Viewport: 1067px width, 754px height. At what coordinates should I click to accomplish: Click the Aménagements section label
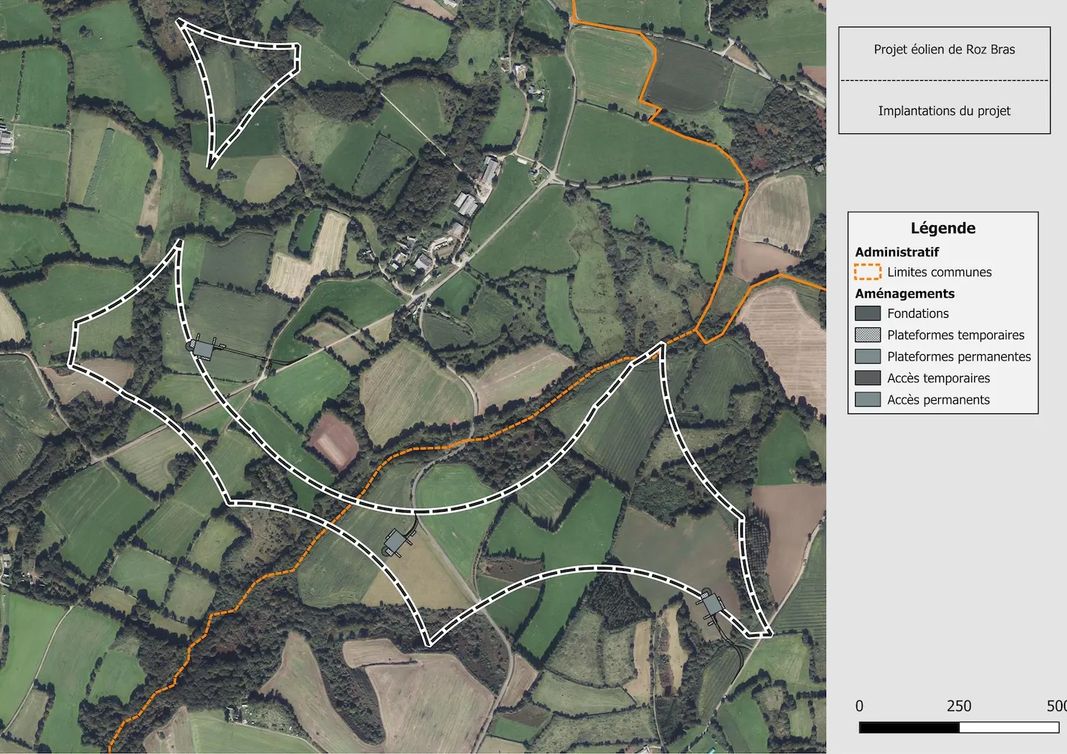pyautogui.click(x=905, y=293)
